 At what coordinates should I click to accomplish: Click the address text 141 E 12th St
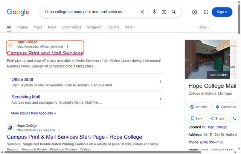click(x=220, y=135)
